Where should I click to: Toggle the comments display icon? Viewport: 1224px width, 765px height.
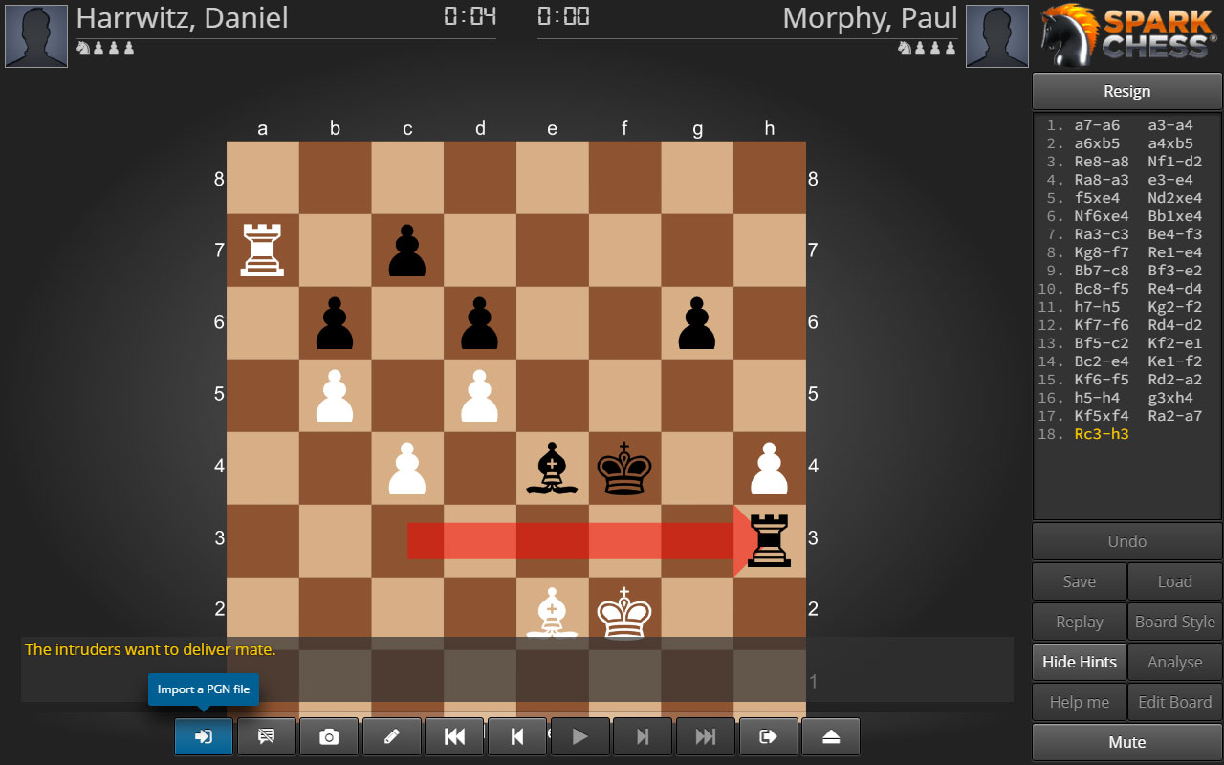click(x=266, y=736)
